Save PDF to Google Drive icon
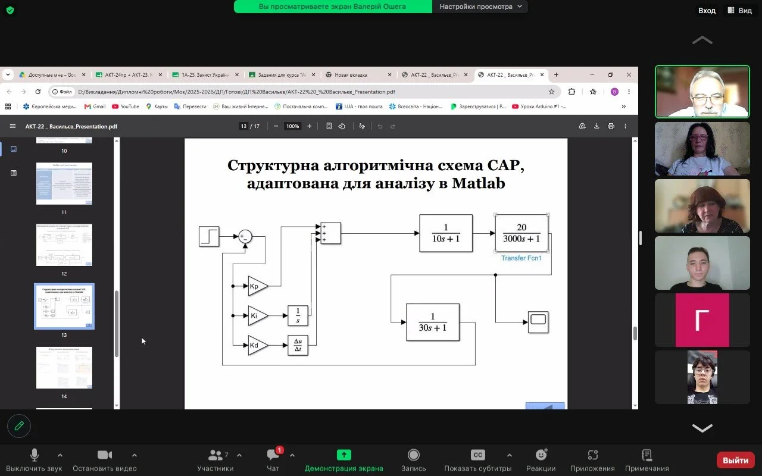 [582, 126]
